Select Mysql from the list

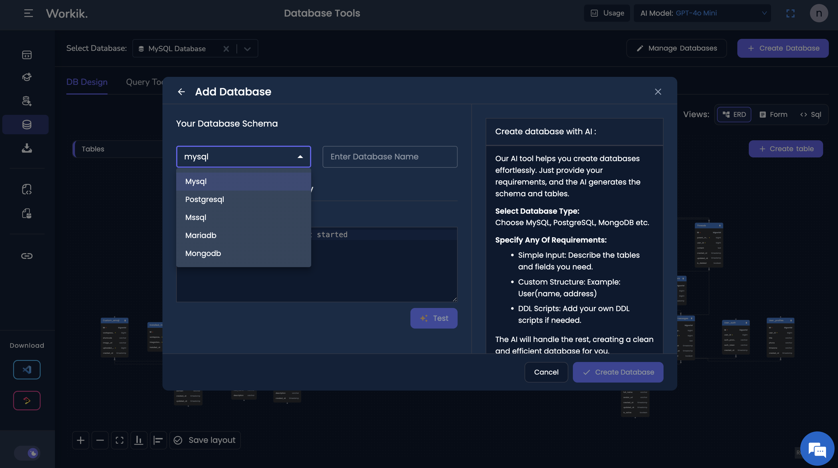[x=244, y=181]
